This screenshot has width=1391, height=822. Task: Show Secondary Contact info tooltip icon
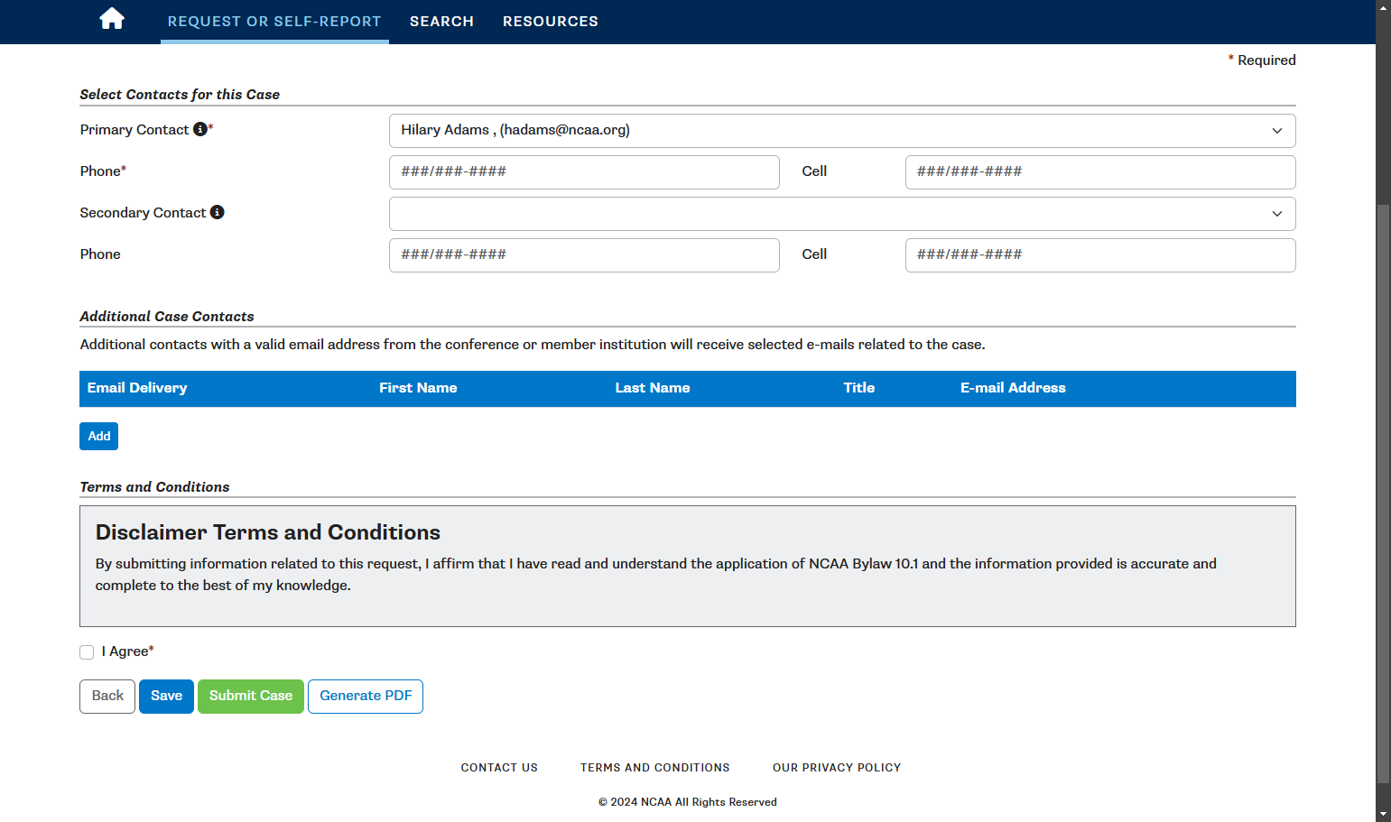[218, 212]
